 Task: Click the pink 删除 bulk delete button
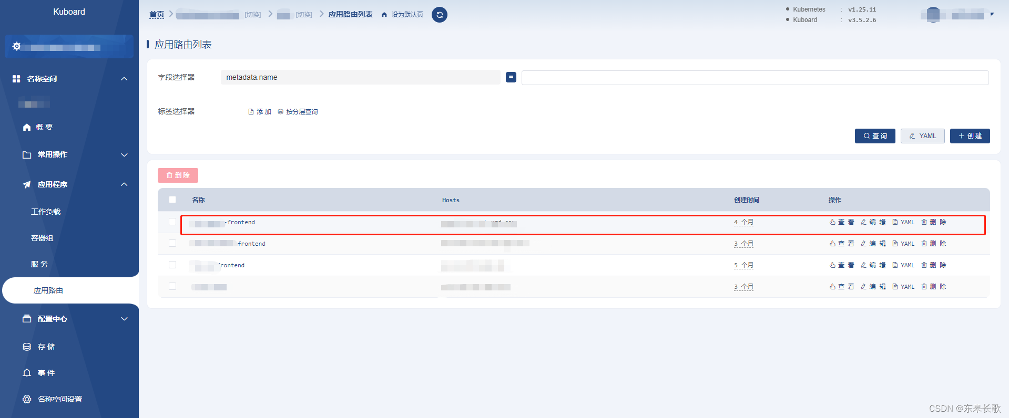(178, 175)
